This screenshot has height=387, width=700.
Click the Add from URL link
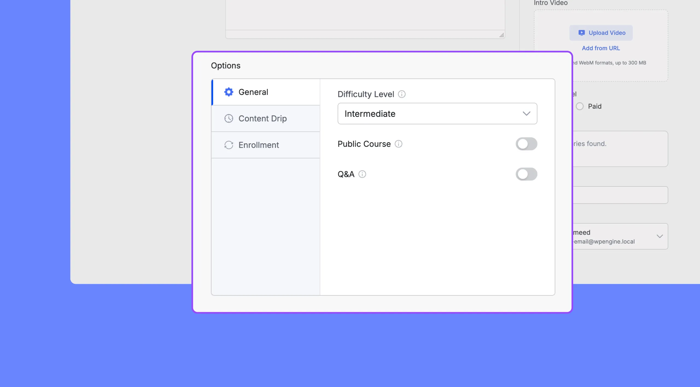[x=601, y=48]
